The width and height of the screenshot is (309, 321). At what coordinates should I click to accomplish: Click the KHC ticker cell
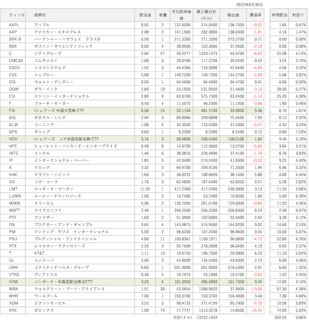coord(13,175)
